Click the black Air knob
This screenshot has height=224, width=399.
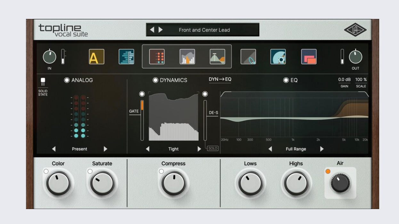(340, 183)
